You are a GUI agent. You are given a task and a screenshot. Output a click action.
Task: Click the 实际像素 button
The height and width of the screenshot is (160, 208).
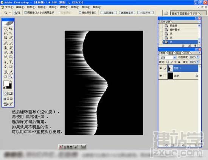[x=109, y=13]
